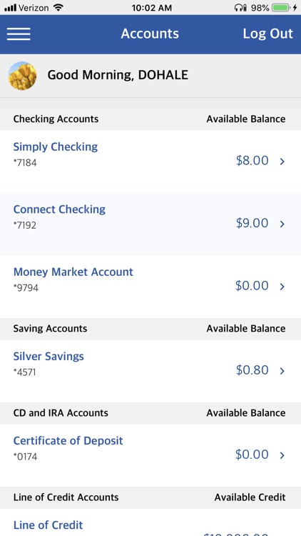Image resolution: width=301 pixels, height=536 pixels.
Task: Tap the $9.00 Connect Checking balance
Action: (x=252, y=223)
